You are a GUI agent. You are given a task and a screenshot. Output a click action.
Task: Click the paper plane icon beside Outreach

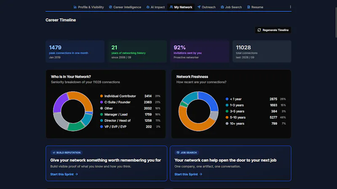pyautogui.click(x=199, y=7)
